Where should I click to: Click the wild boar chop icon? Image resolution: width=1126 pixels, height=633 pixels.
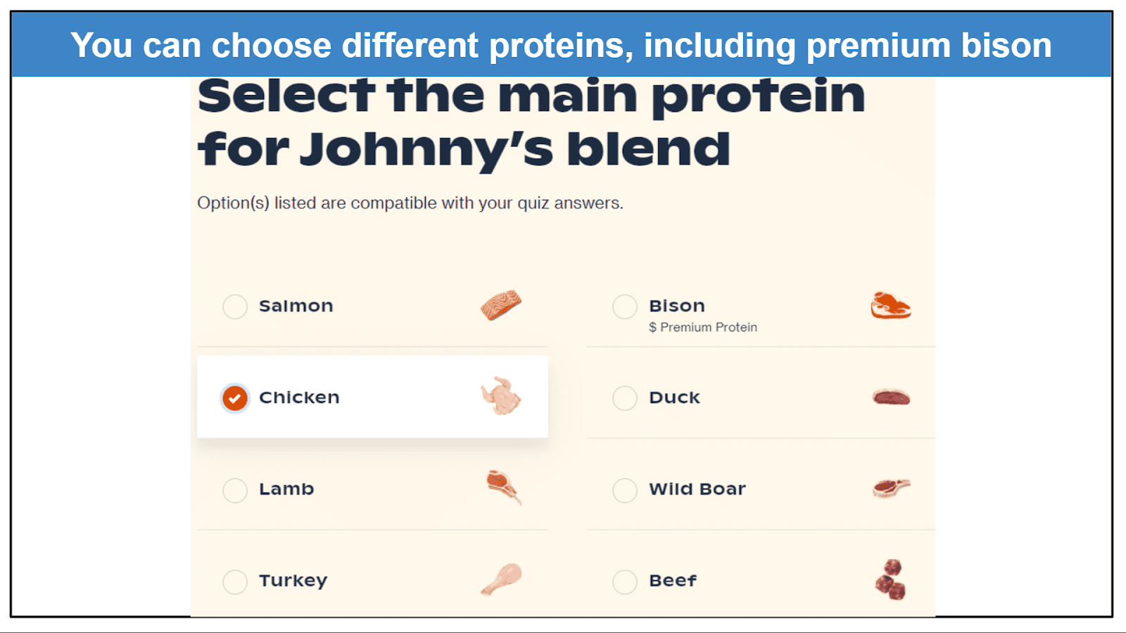click(891, 487)
